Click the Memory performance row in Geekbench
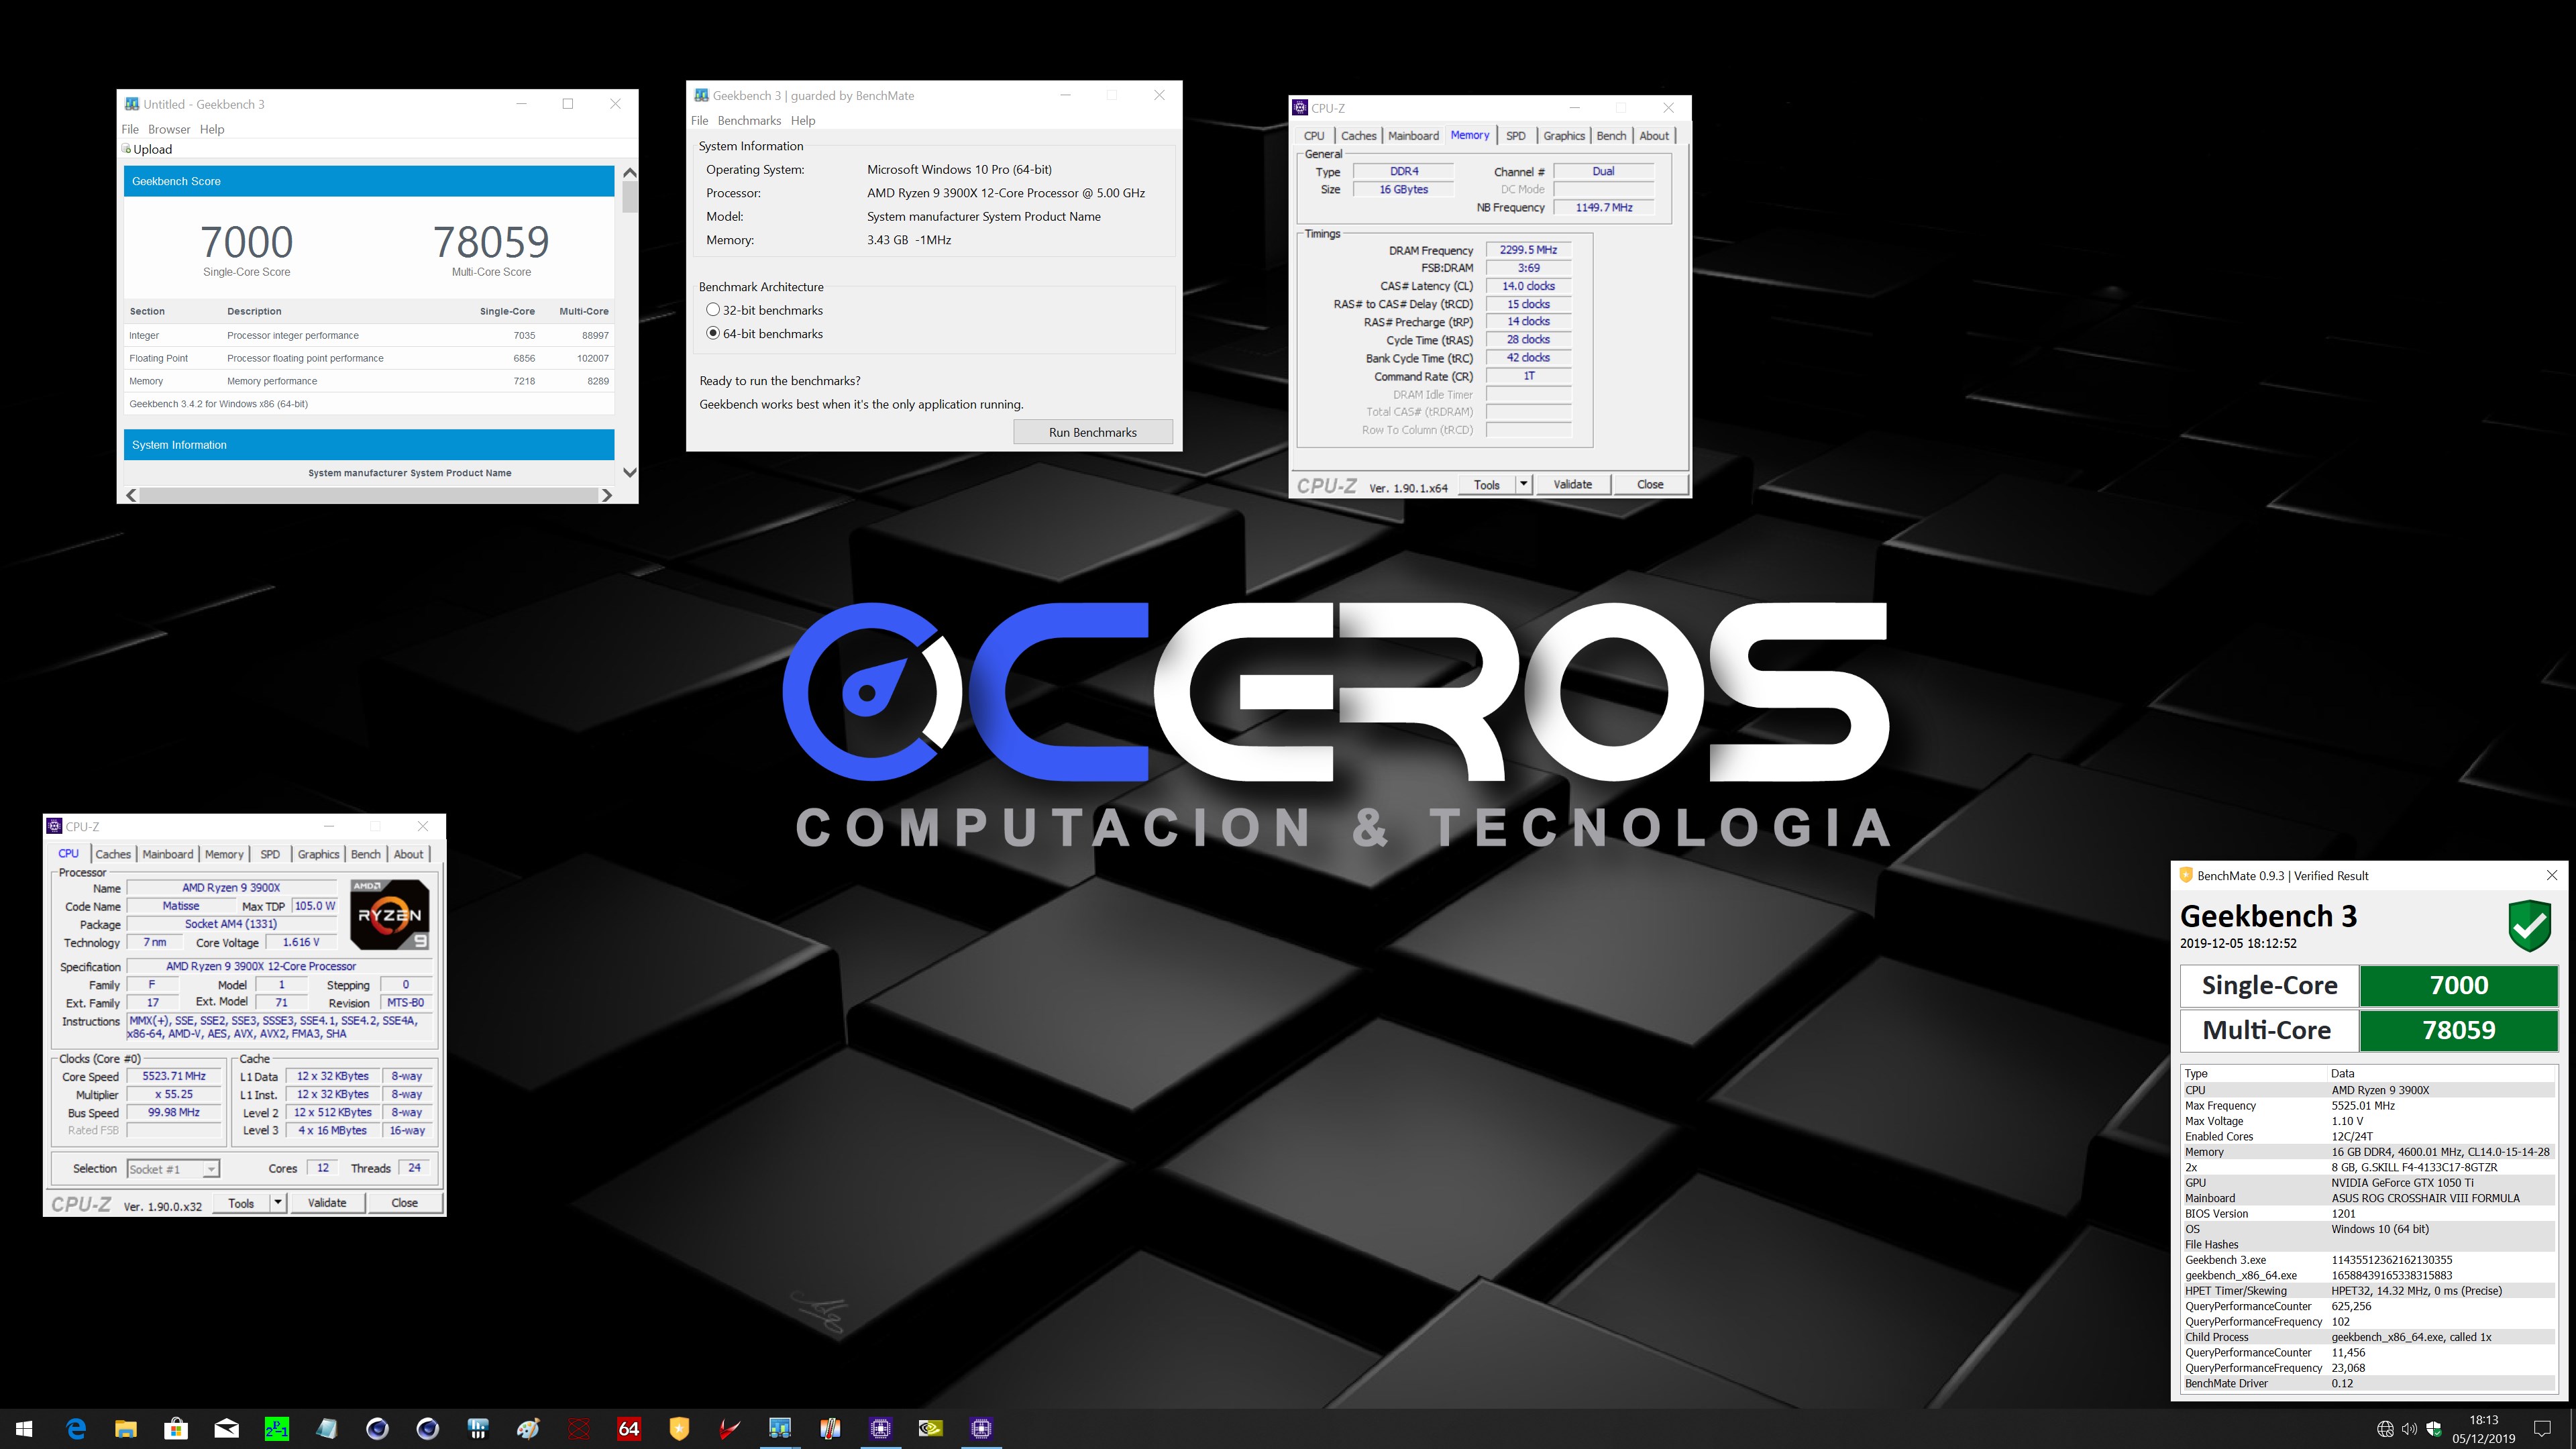 [369, 381]
